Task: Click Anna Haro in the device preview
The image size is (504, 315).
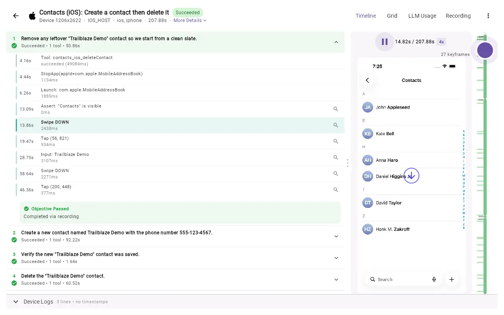Action: click(x=387, y=160)
